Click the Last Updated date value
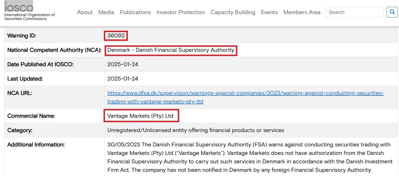 coord(122,79)
